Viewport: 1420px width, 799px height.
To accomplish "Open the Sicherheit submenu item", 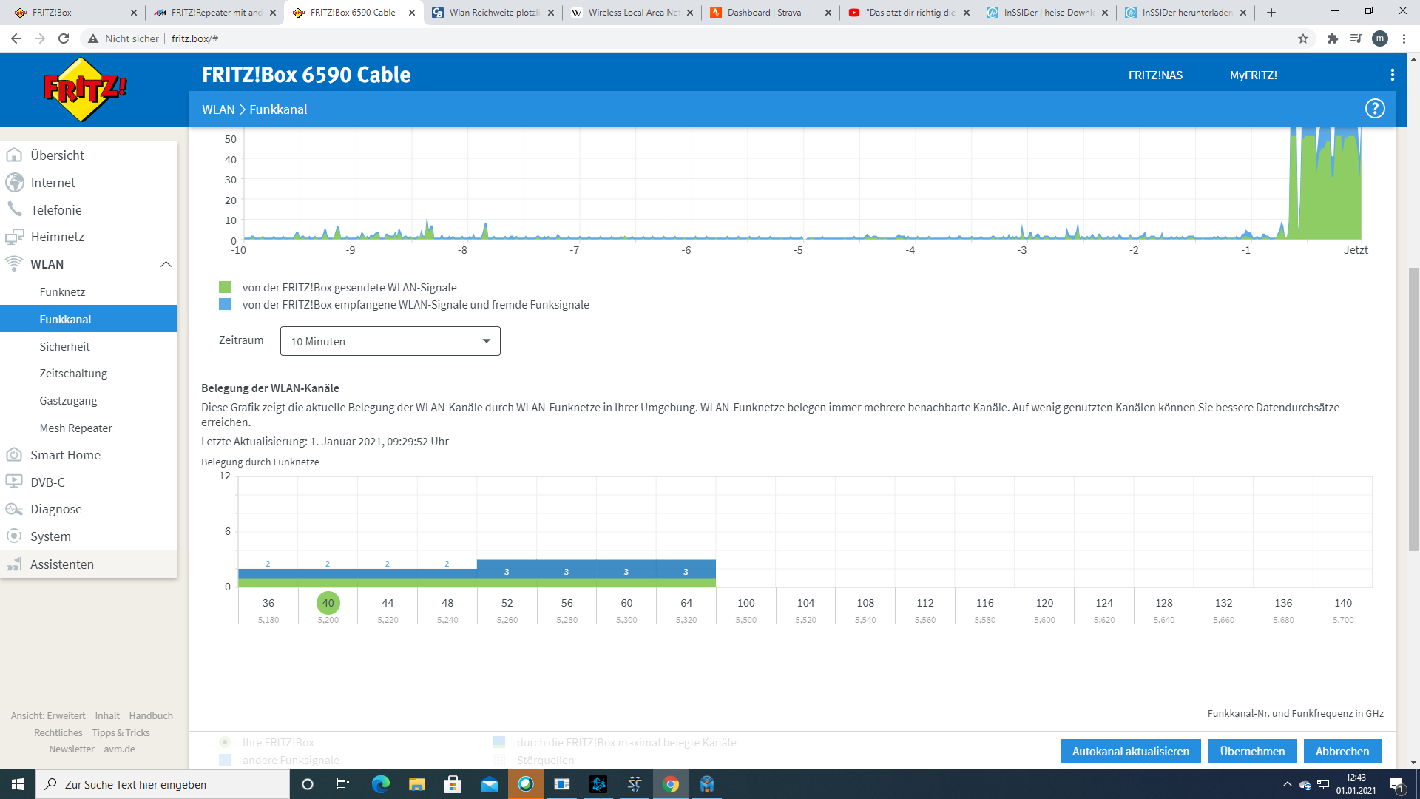I will 64,346.
